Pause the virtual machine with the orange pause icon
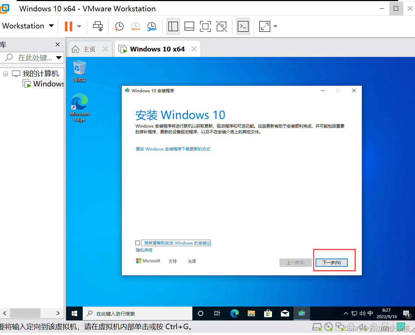The width and height of the screenshot is (415, 335). [x=69, y=26]
